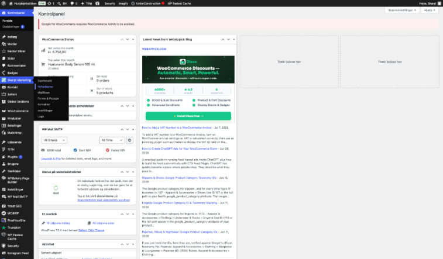Open the VAT Number WooCommerce invoice article
The height and width of the screenshot is (259, 443).
pos(177,128)
